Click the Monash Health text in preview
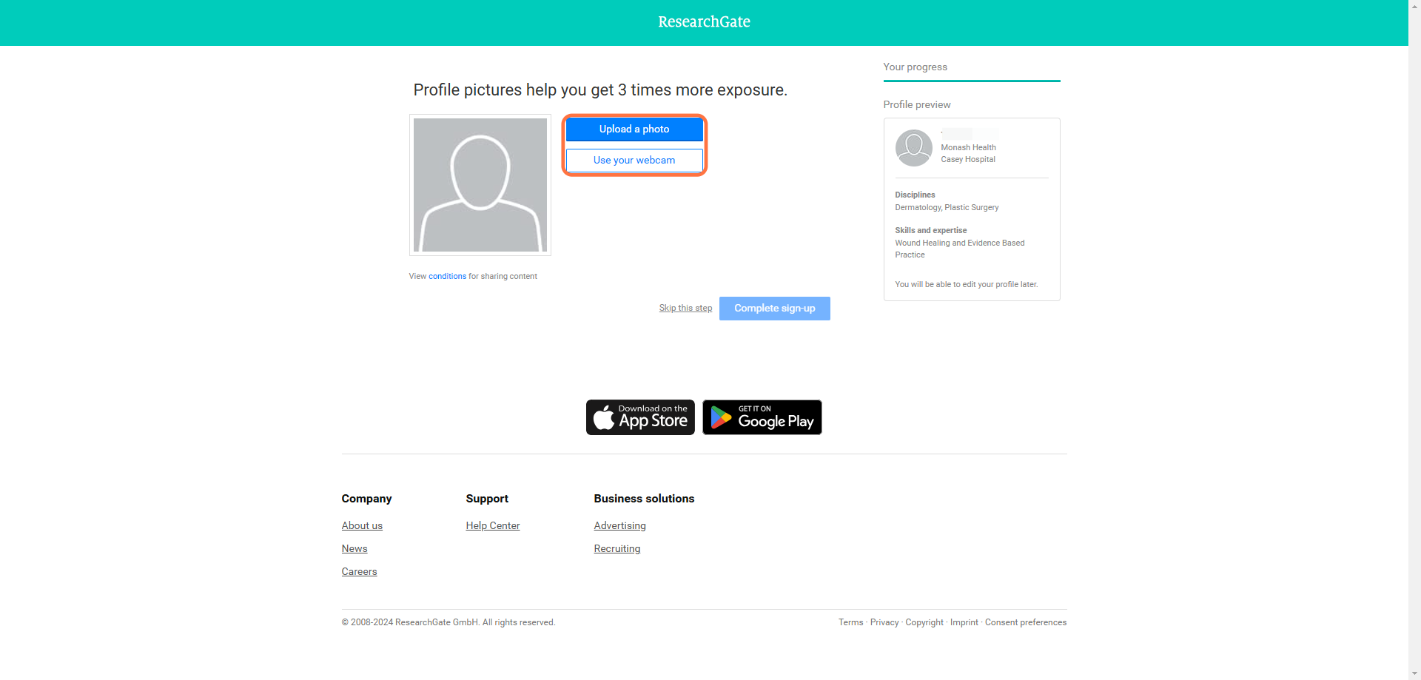 click(968, 147)
